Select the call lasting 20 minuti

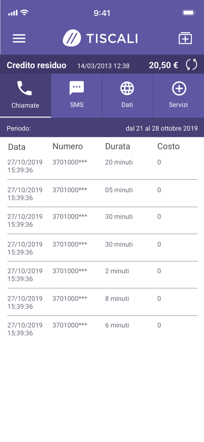(x=102, y=166)
